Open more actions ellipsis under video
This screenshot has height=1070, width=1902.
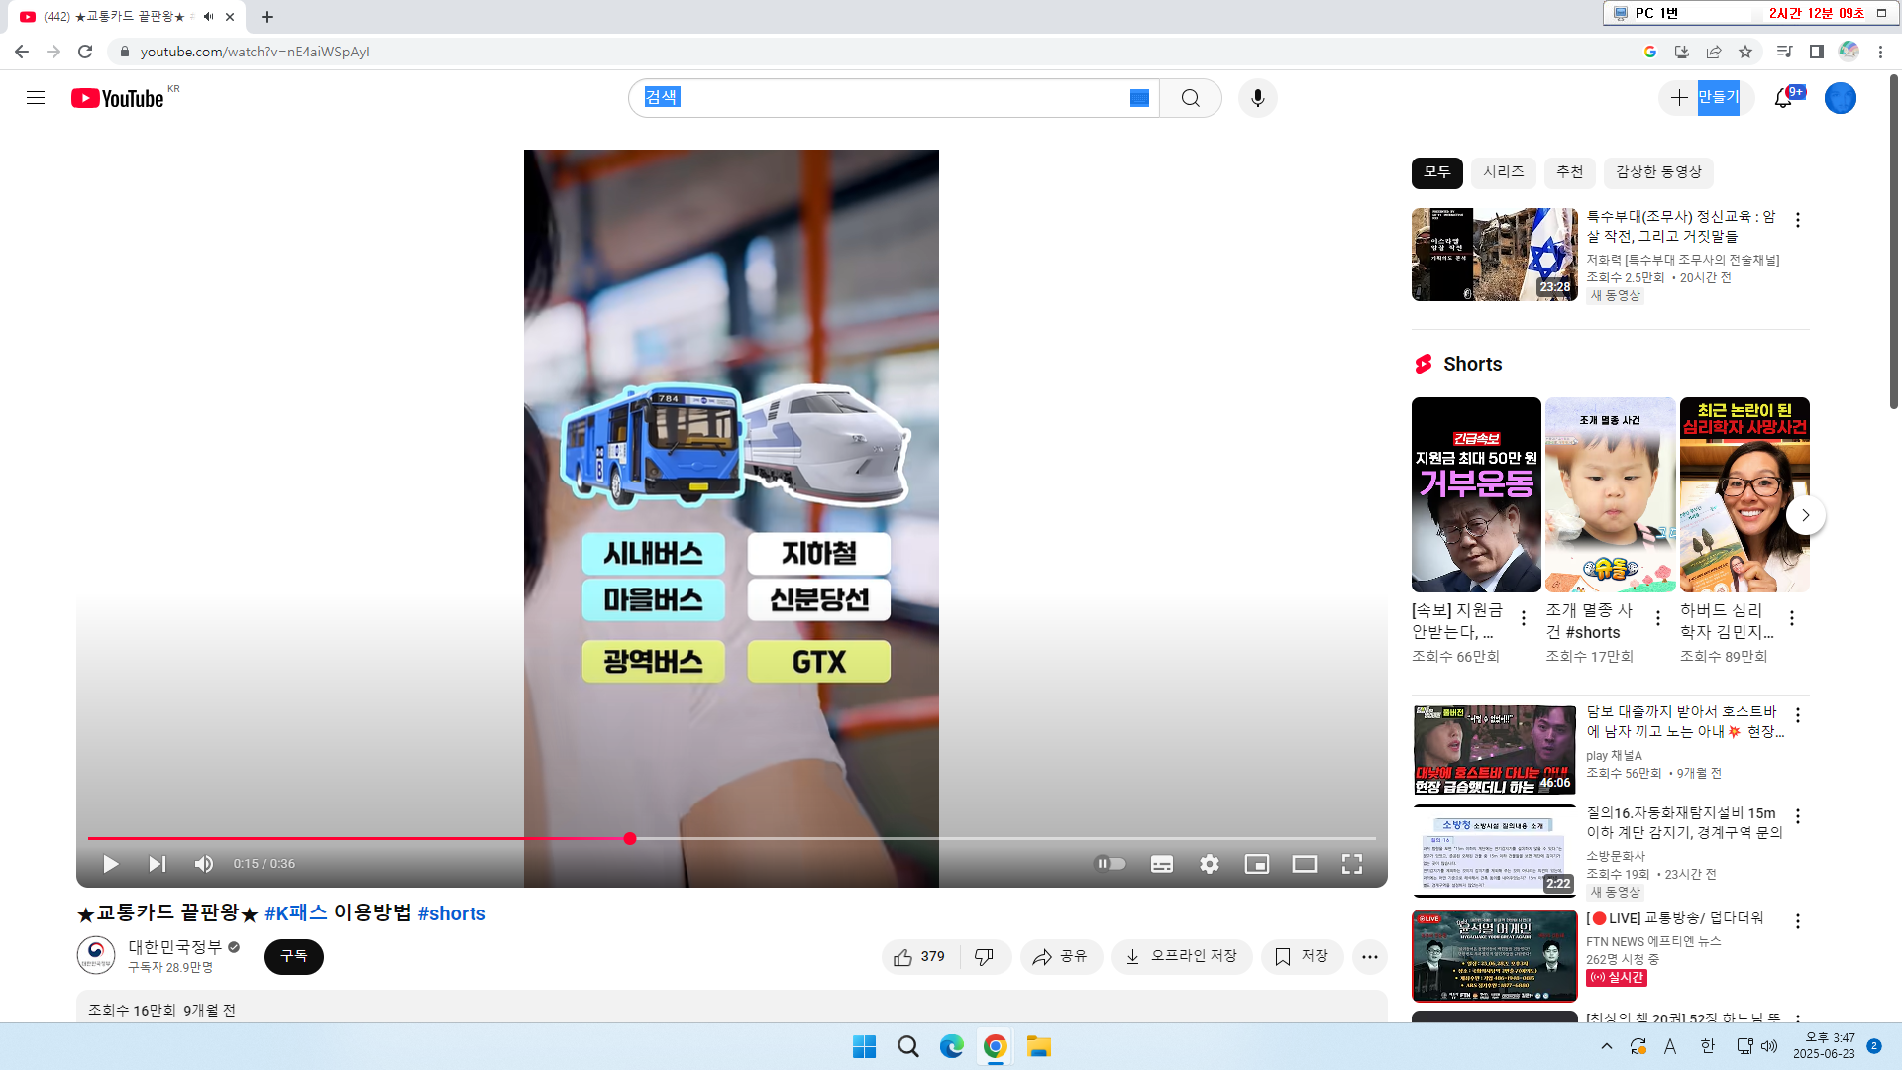coord(1370,956)
